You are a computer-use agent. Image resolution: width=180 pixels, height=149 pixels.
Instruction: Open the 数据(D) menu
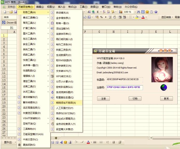[95, 7]
